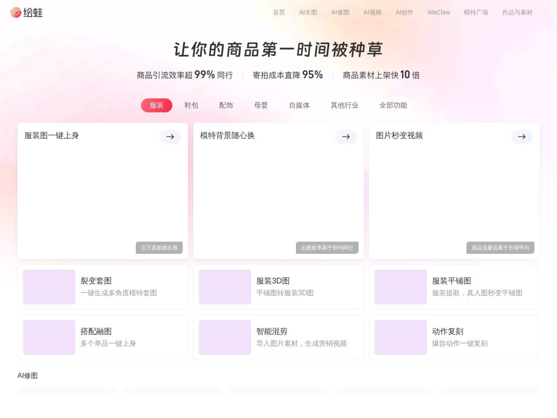Open 搭配融图 feature title
This screenshot has height=418, width=557.
(96, 331)
